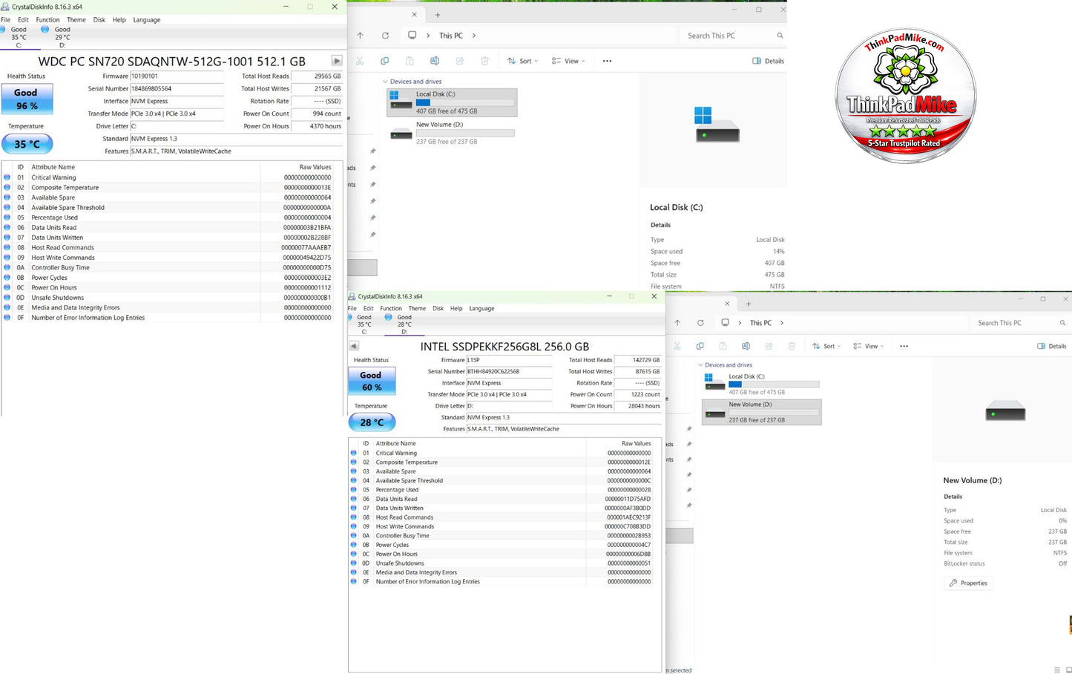Click Rename icon in upper File Explorer
This screenshot has height=674, width=1072.
pos(435,61)
